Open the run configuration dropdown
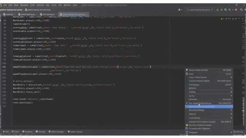246x138 pixels. click(x=200, y=10)
